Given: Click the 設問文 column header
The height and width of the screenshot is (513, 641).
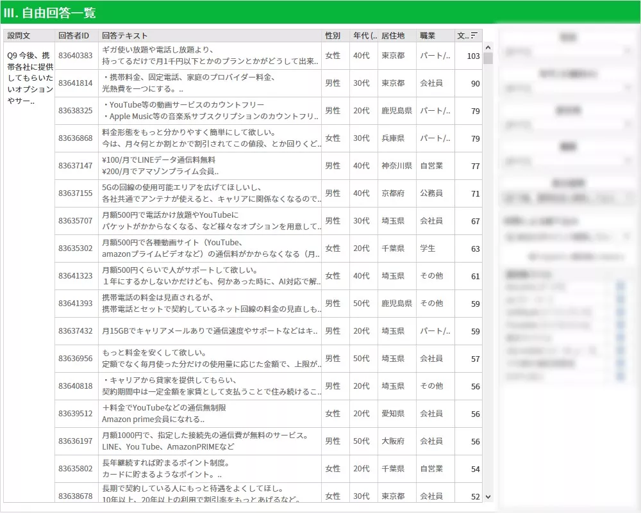Looking at the screenshot, I should [x=19, y=36].
